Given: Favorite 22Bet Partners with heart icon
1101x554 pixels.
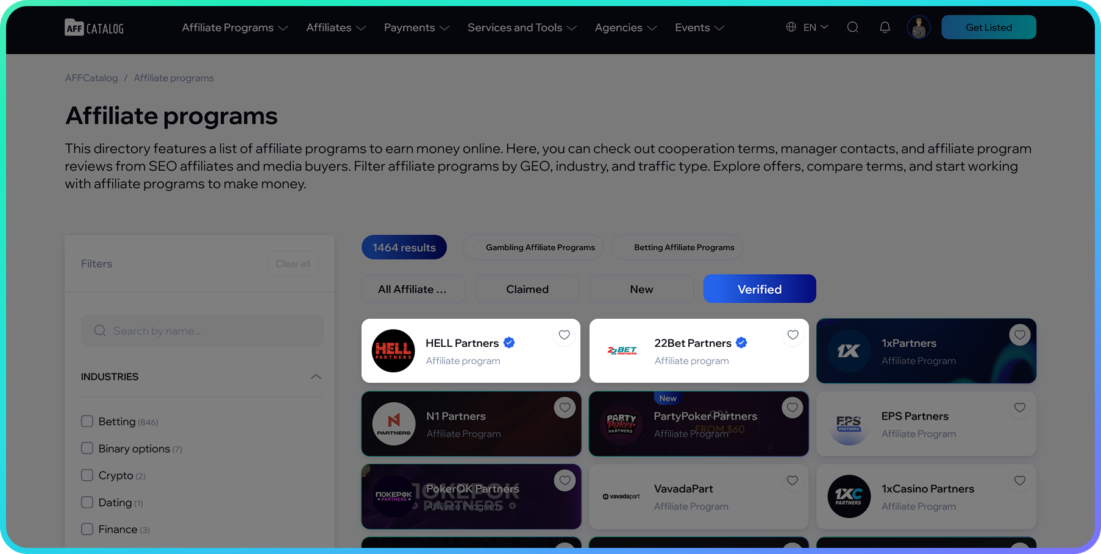Looking at the screenshot, I should (793, 335).
